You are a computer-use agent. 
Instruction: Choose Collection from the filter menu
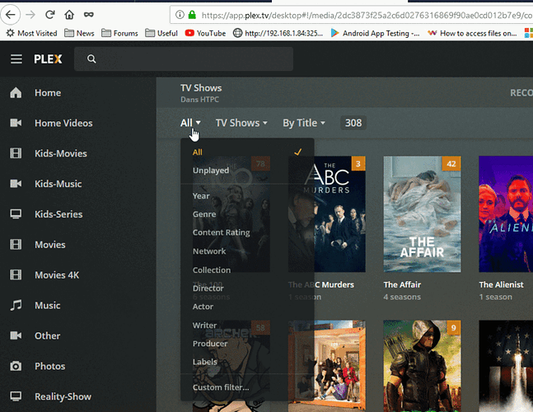tap(247, 270)
